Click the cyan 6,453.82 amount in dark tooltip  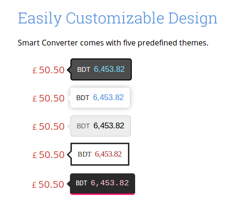(109, 69)
